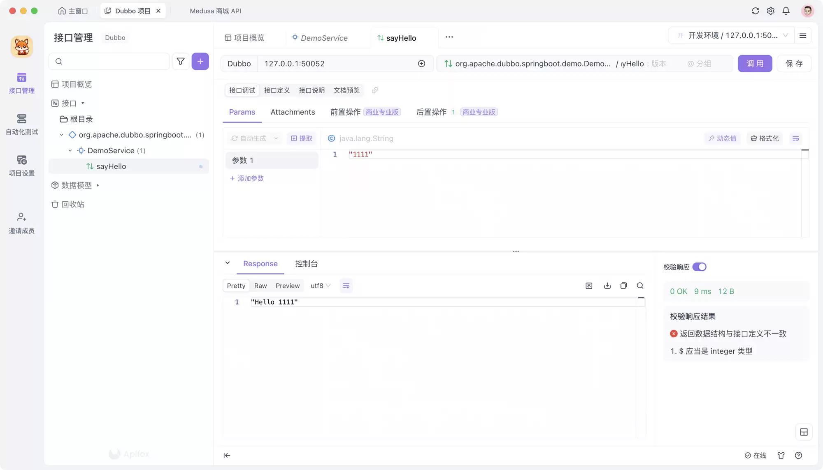Viewport: 823px width, 470px height.
Task: Click the layout switch icon at bottom right
Action: (x=804, y=432)
